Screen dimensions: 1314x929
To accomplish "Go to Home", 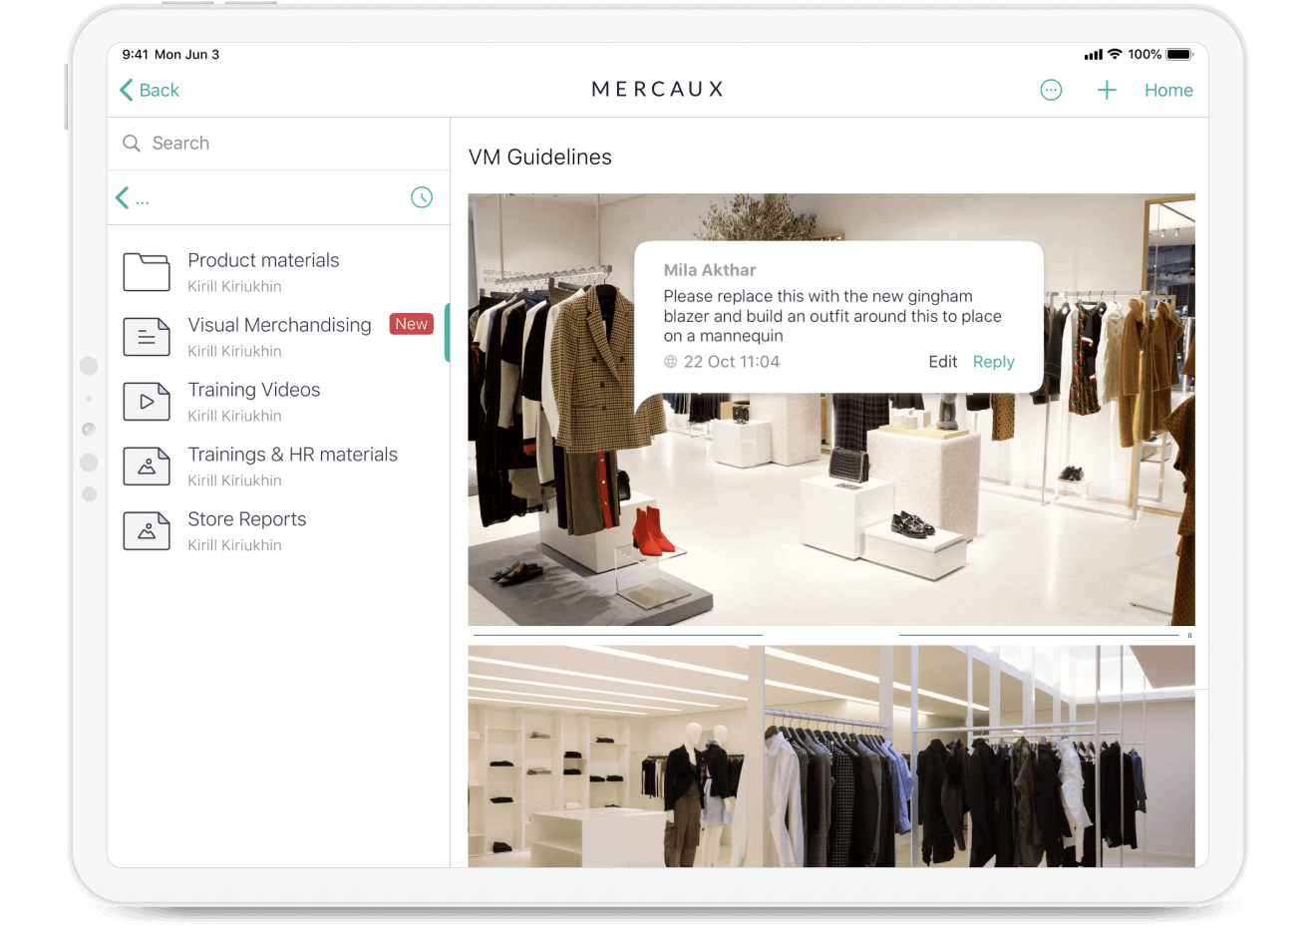I will pyautogui.click(x=1168, y=91).
